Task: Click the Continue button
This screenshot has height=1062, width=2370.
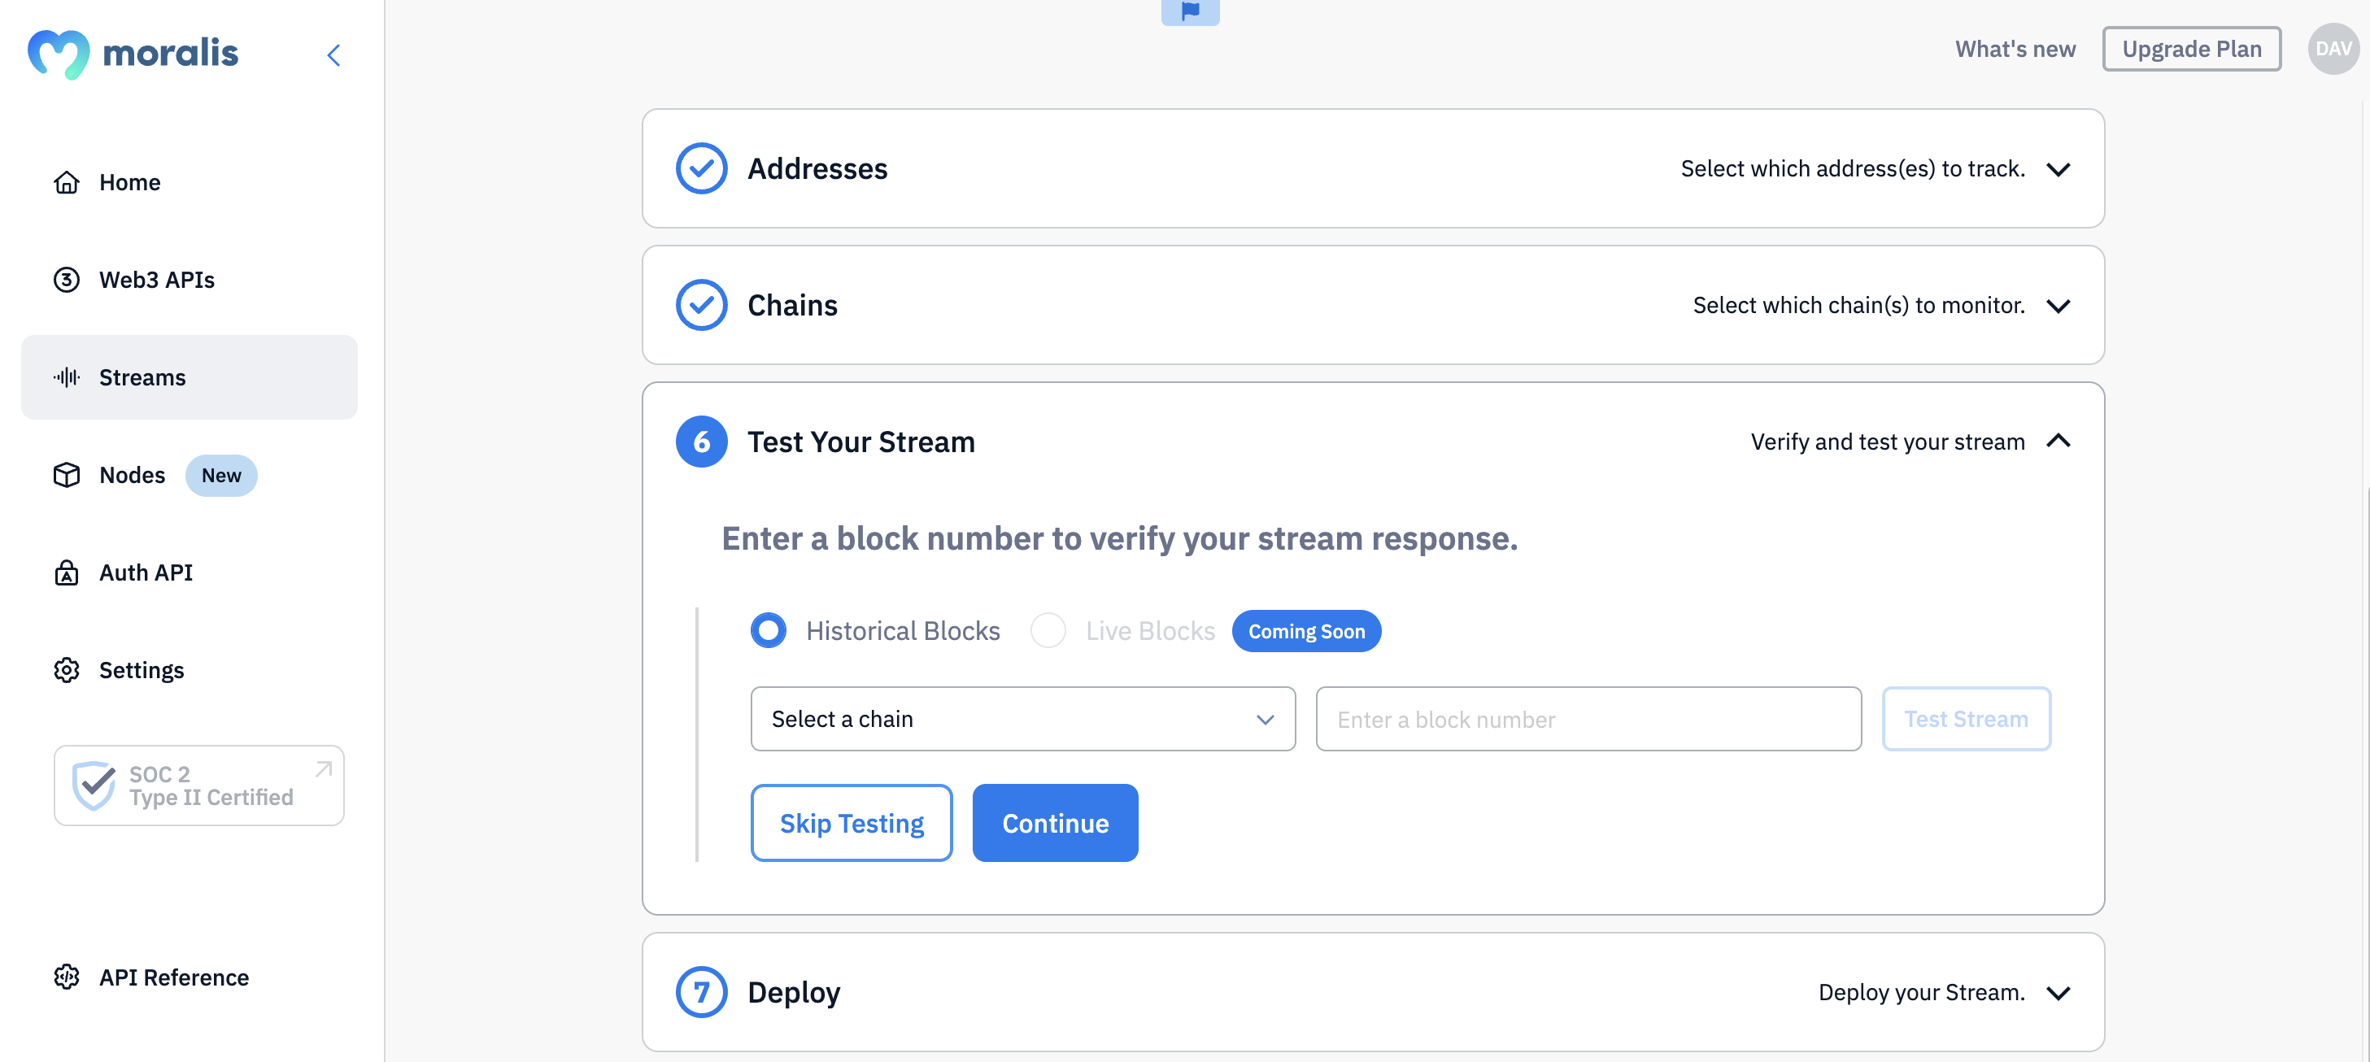Action: click(x=1053, y=823)
